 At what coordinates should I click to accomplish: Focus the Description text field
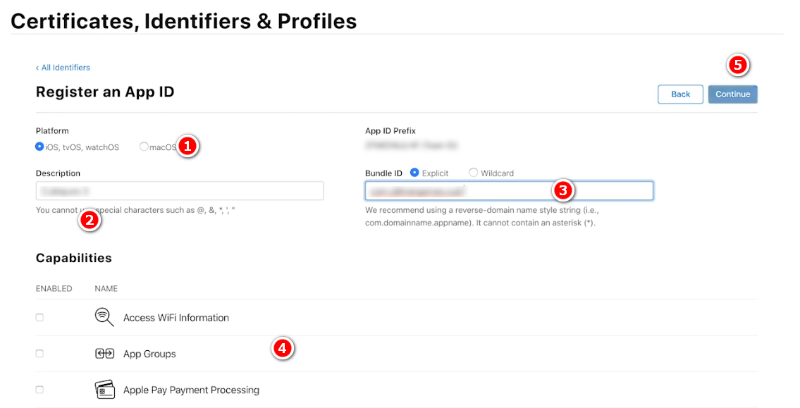[x=180, y=191]
